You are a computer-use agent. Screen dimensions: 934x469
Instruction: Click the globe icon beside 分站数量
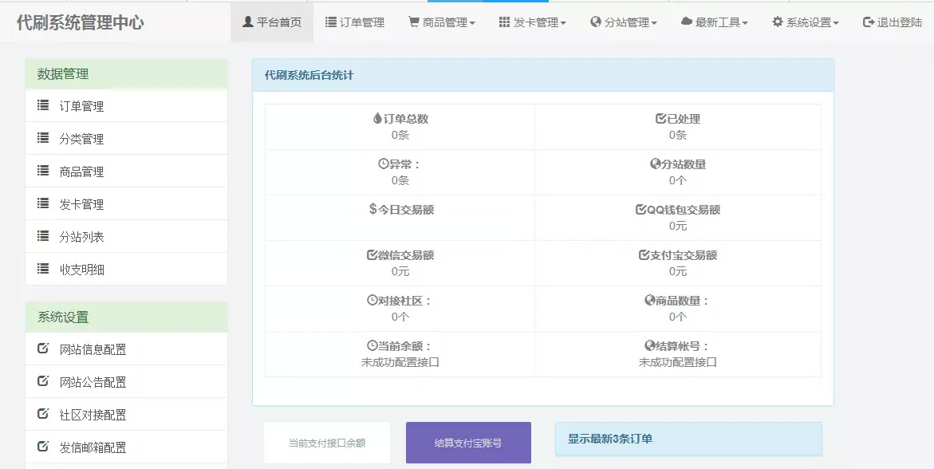655,164
